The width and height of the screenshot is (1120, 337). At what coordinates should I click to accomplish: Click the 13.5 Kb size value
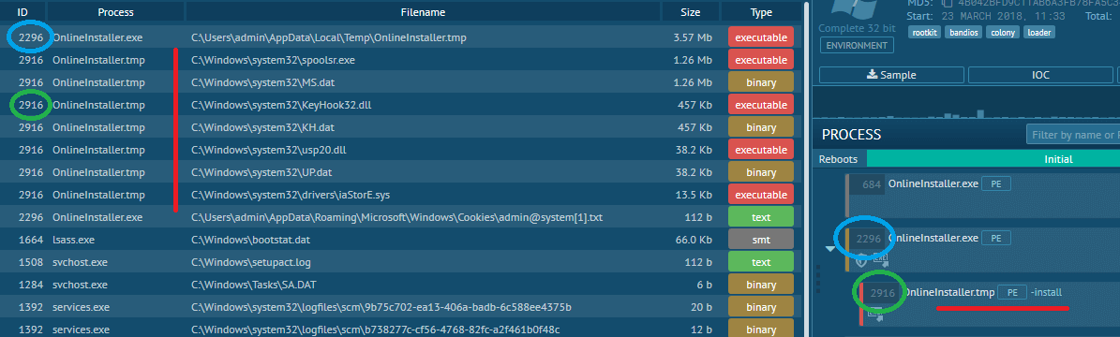693,195
